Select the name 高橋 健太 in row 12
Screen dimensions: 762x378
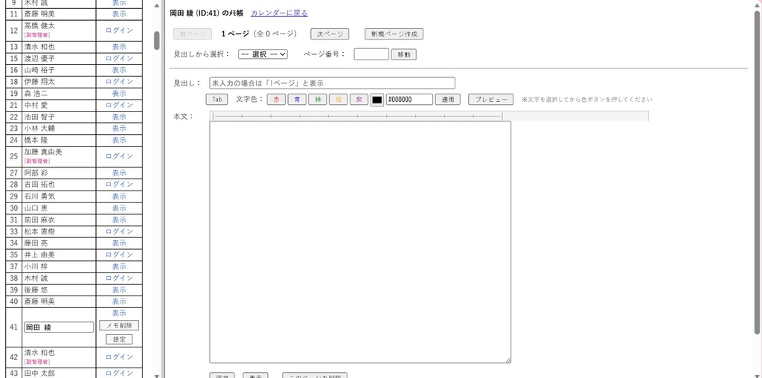click(x=39, y=26)
